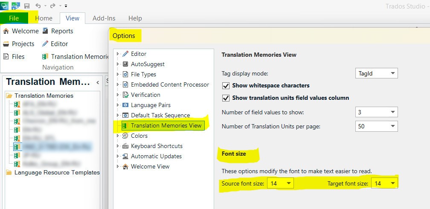This screenshot has height=209, width=430.
Task: Open the Help ribbon tab
Action: [135, 18]
